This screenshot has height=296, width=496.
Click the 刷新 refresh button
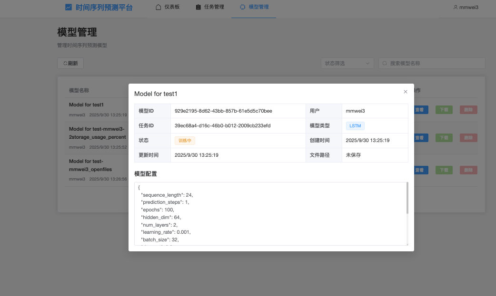click(x=70, y=63)
